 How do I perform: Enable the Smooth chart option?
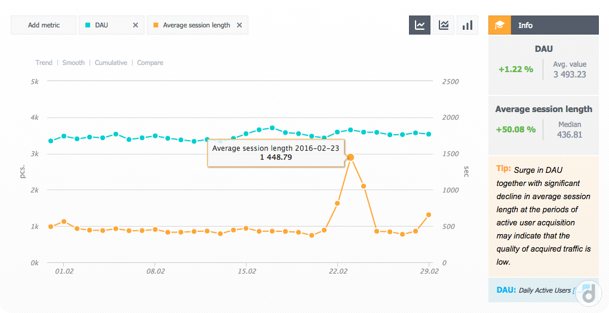click(73, 63)
